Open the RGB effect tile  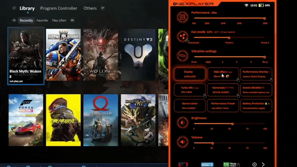[223, 74]
